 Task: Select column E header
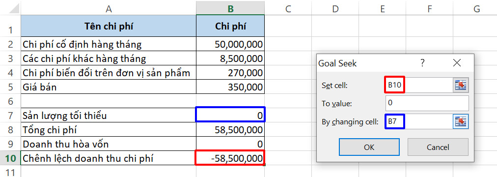tap(382, 9)
